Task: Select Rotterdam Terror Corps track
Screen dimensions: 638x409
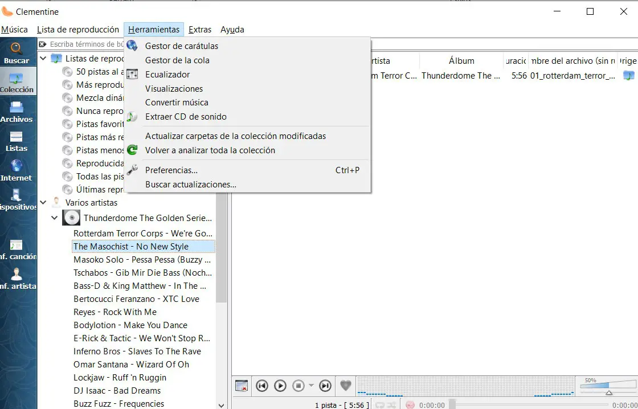Action: click(x=143, y=233)
